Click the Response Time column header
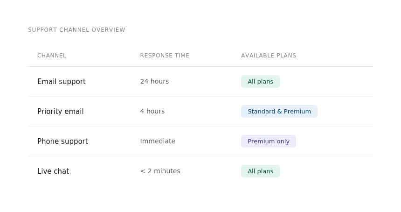 165,56
